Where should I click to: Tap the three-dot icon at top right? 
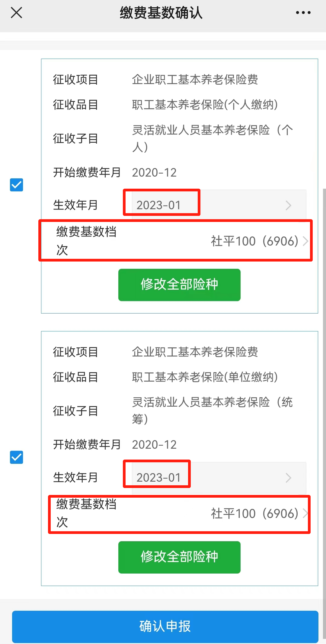click(x=303, y=13)
